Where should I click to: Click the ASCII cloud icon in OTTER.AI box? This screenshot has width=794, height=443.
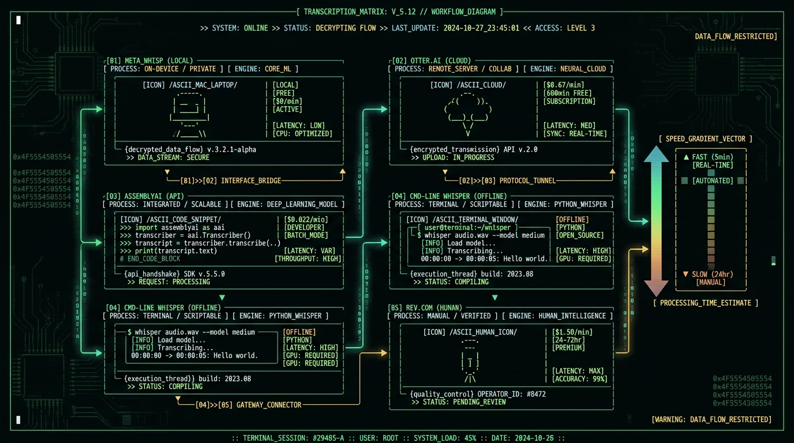coord(467,113)
